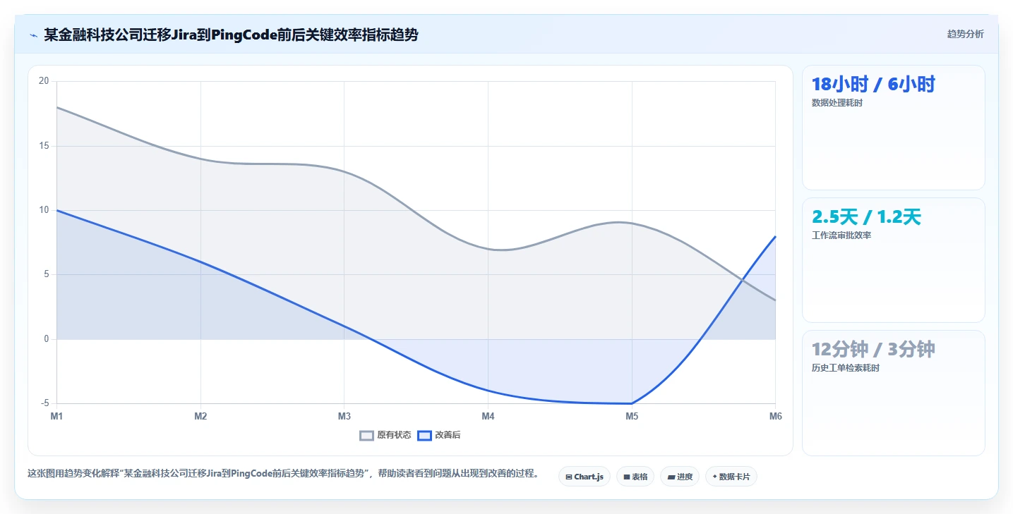Screen dimensions: 1013x514
Task: Click the Chart.js tag chip
Action: [x=585, y=477]
